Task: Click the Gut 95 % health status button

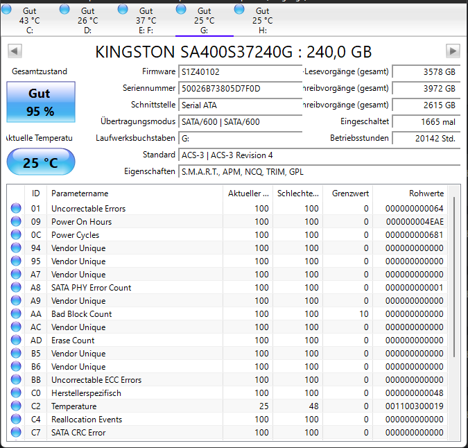Action: click(x=41, y=102)
